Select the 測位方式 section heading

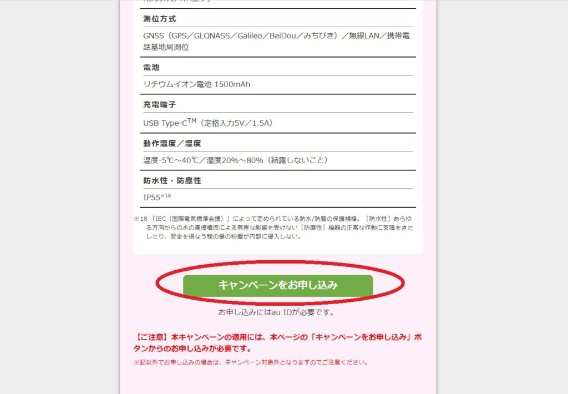coord(159,19)
